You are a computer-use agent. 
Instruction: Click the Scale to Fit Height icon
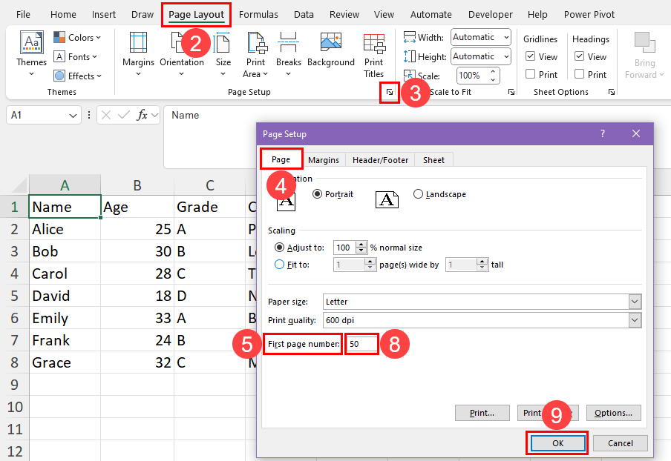pos(409,56)
